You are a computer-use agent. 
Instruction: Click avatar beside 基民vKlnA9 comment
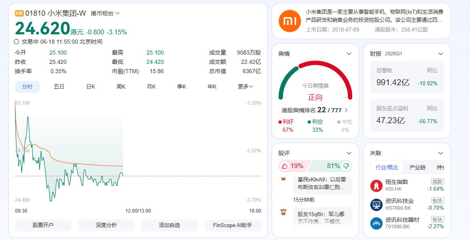283,179
